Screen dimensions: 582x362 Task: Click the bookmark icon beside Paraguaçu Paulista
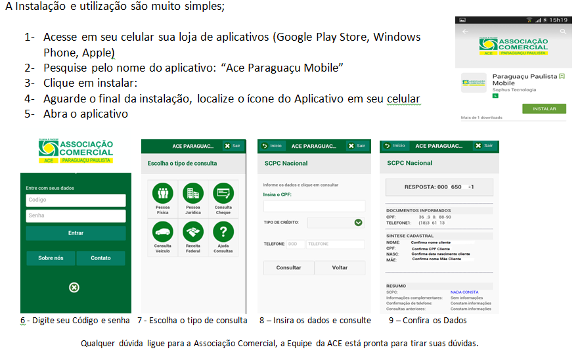(562, 76)
